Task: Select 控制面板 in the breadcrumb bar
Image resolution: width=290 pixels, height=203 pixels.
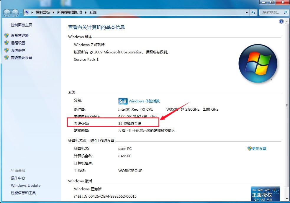Action: (42, 12)
